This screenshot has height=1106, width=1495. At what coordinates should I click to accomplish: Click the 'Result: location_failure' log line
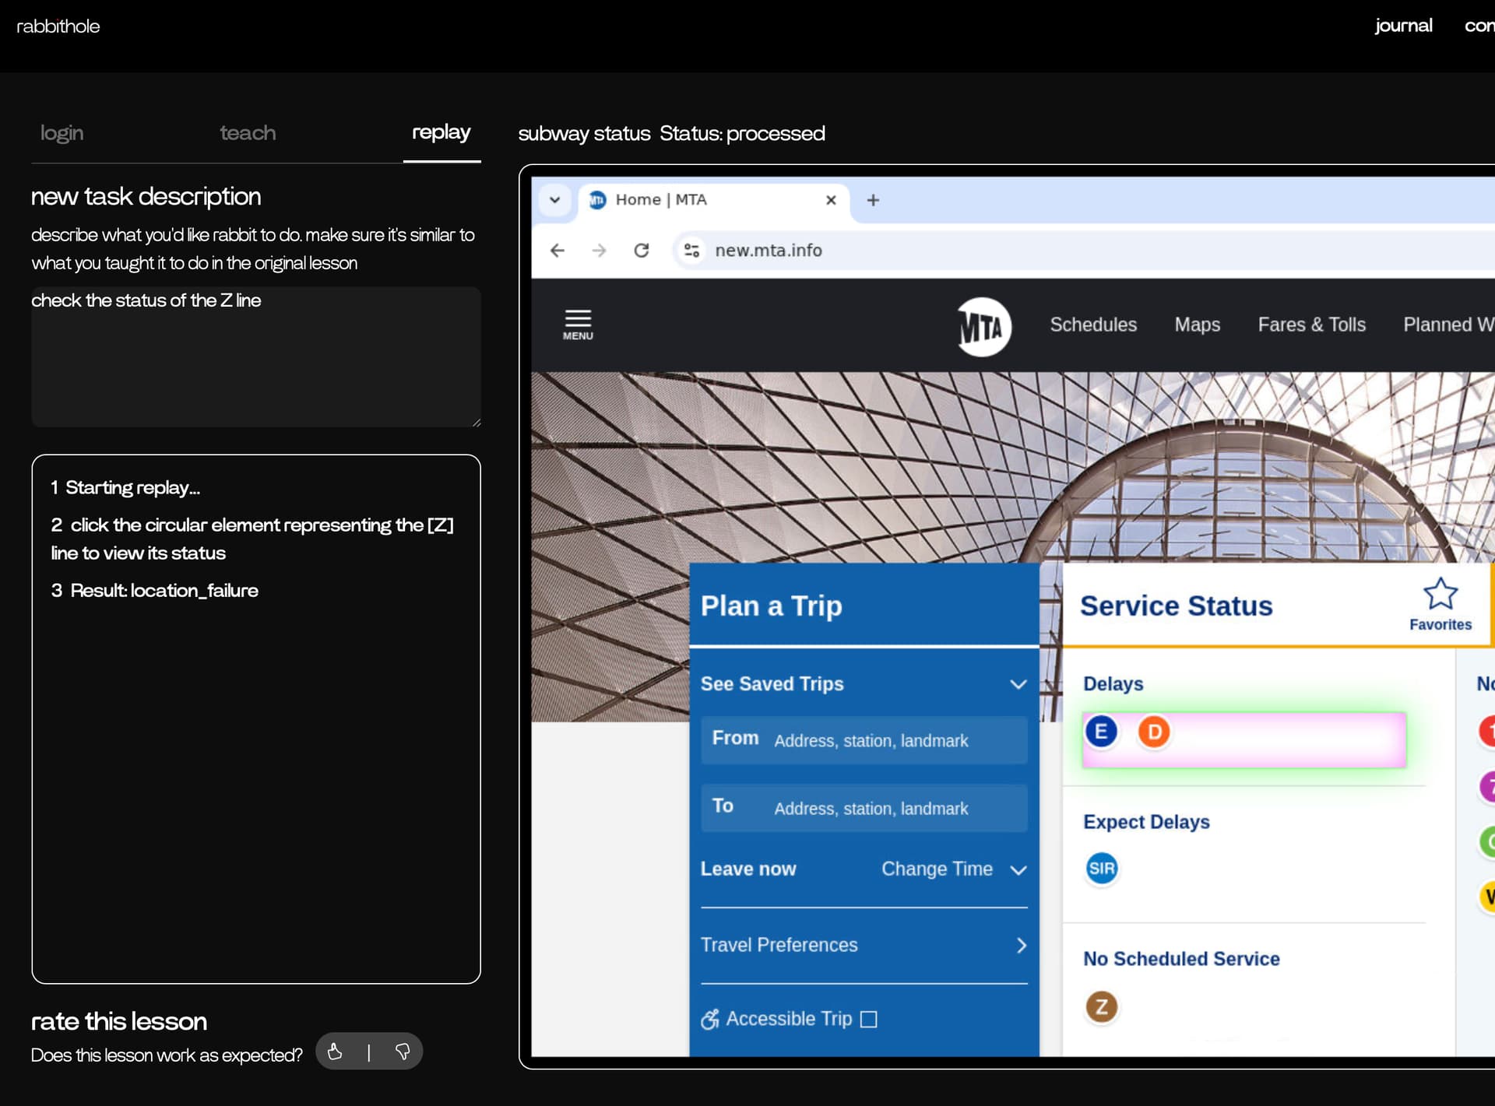[x=154, y=590]
